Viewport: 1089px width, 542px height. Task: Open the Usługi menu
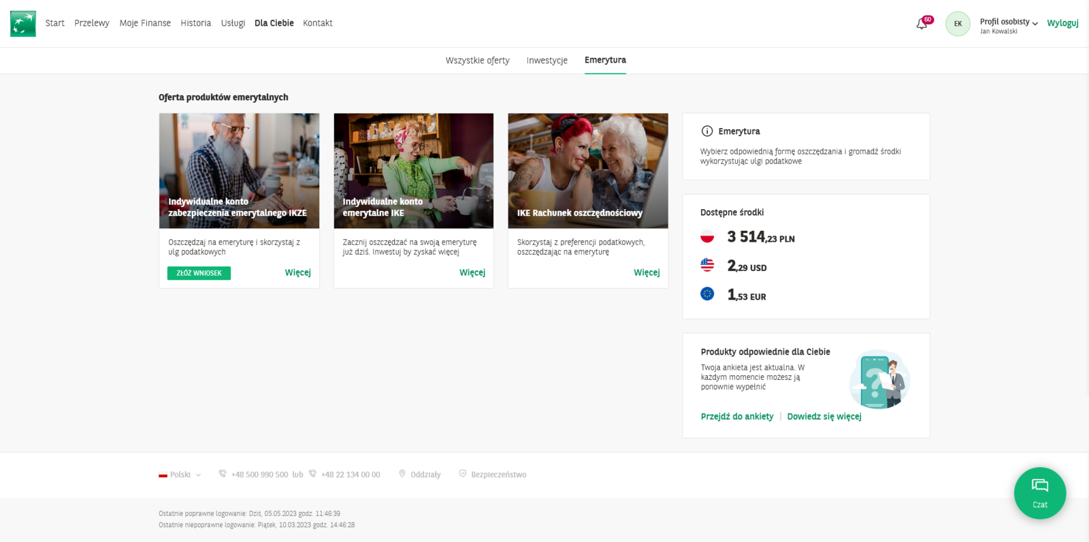pos(233,23)
